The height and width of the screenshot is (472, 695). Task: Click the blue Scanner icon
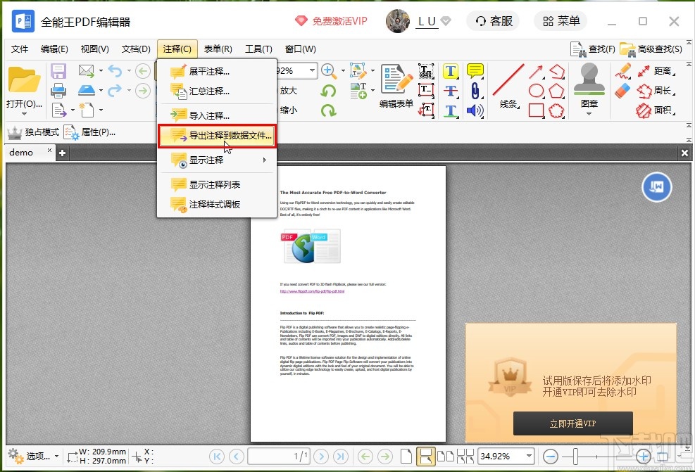[x=86, y=90]
